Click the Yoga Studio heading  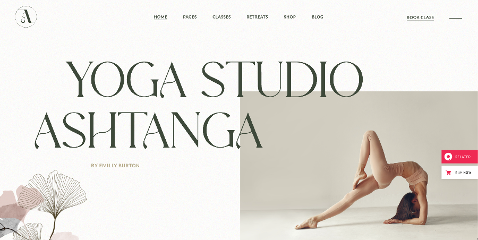click(215, 79)
